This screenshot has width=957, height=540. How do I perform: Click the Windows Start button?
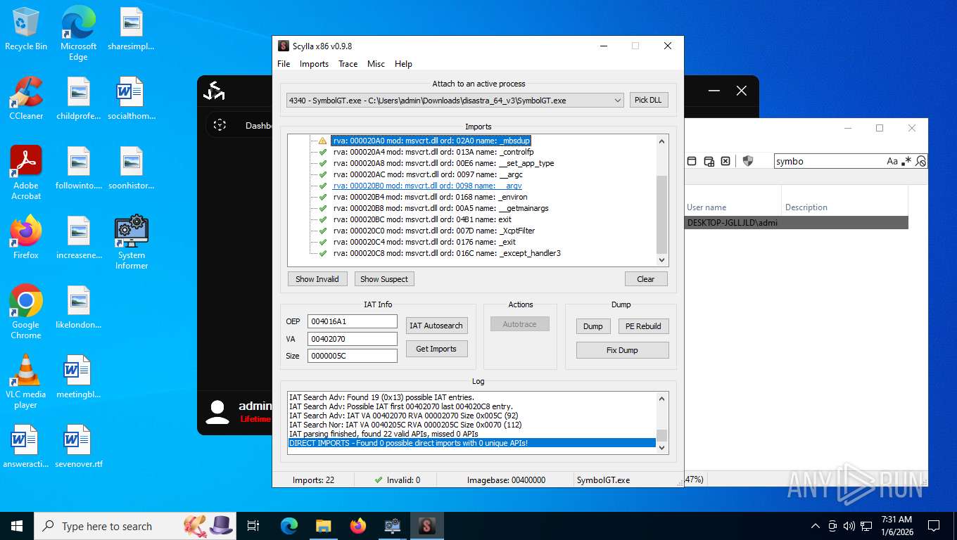16,526
